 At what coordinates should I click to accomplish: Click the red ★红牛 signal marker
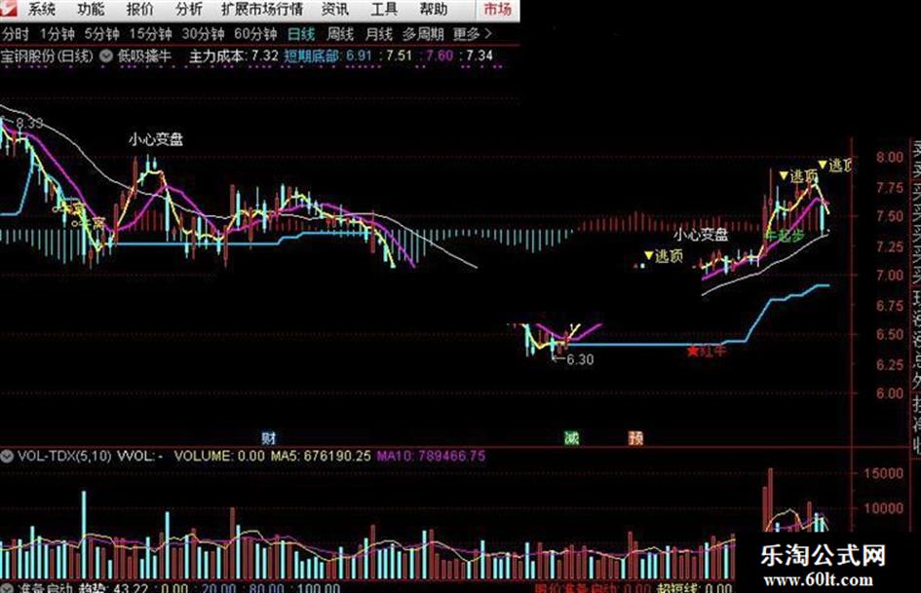point(707,352)
